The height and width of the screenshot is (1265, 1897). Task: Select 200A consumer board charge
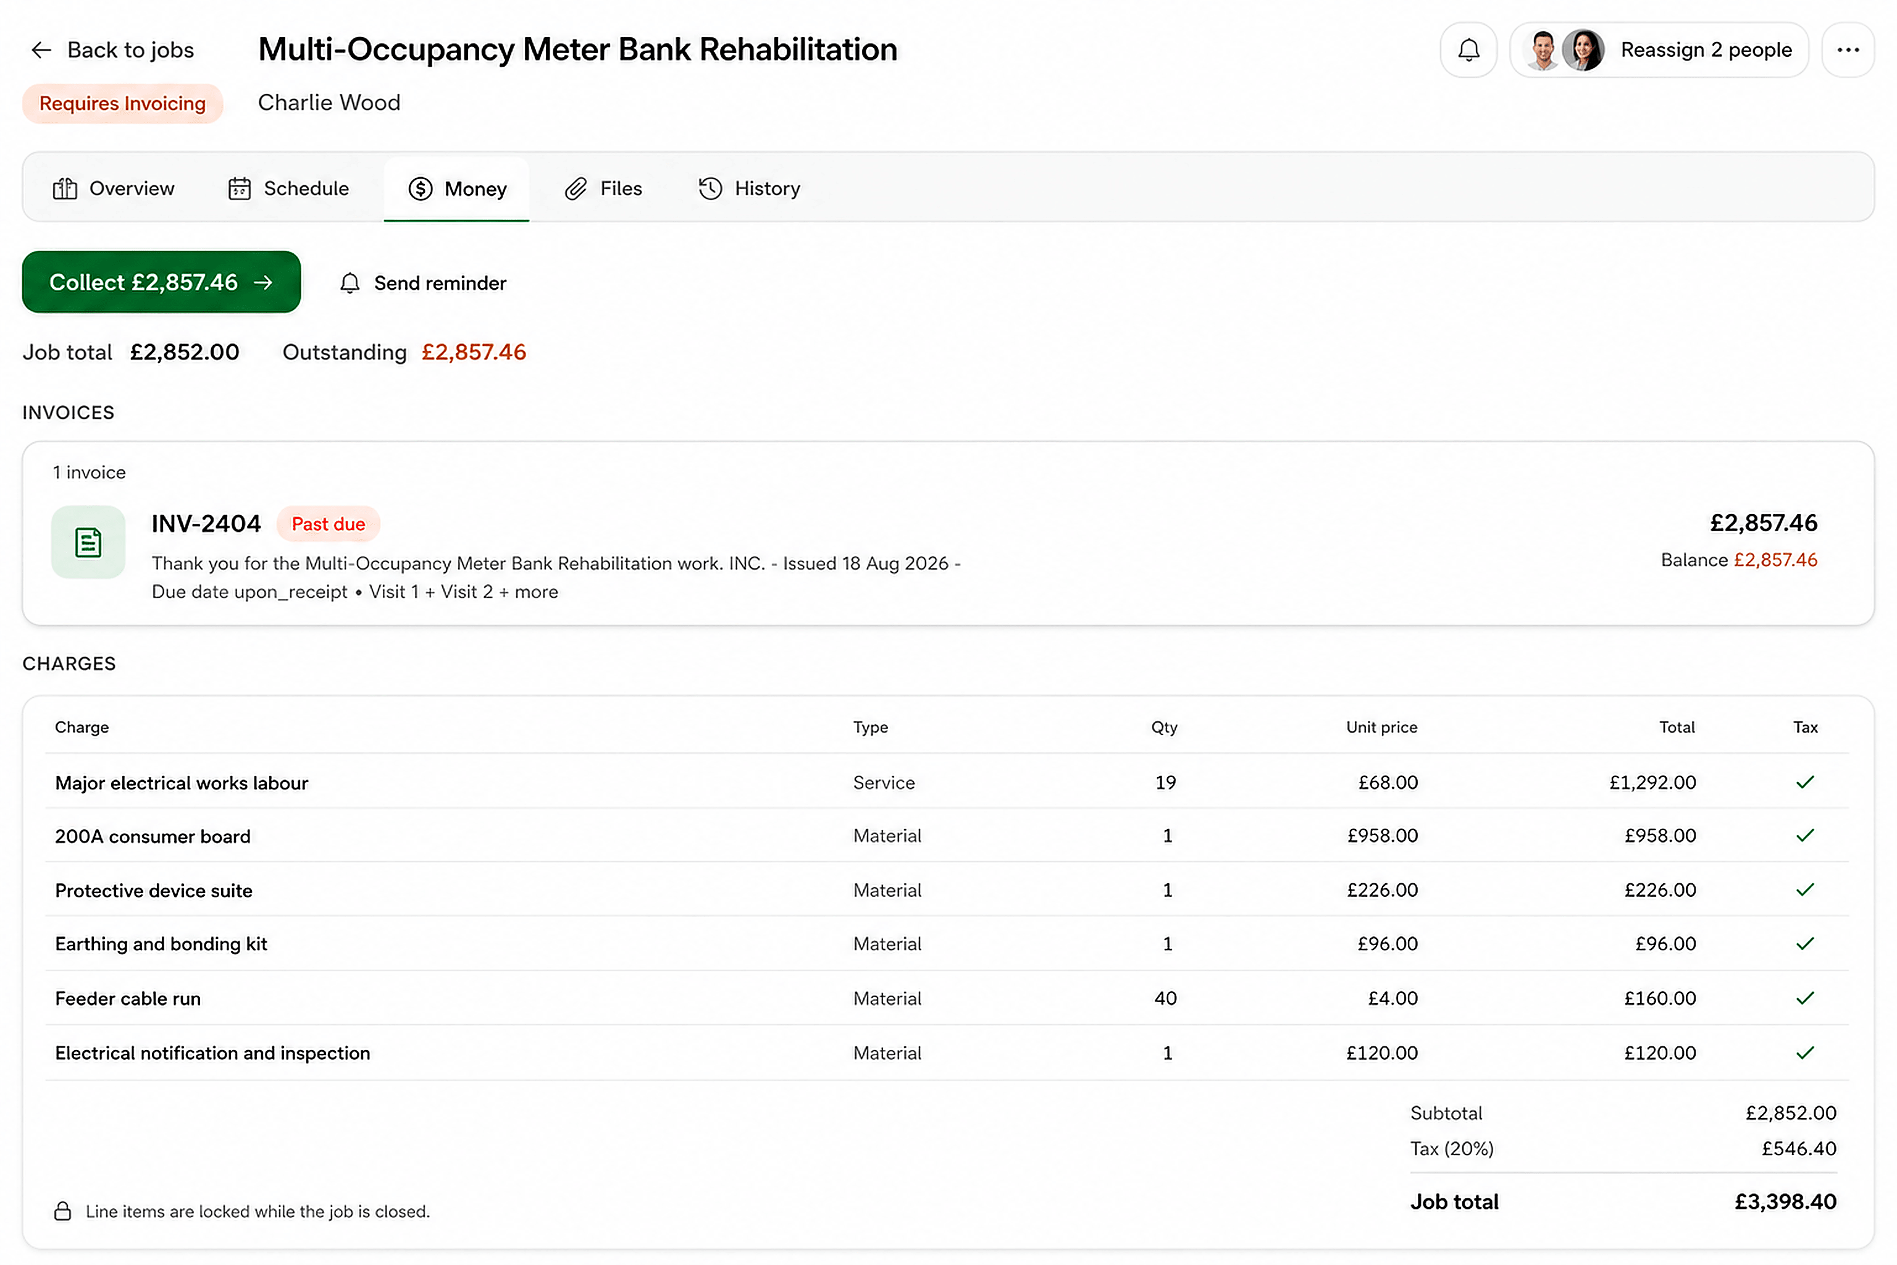(947, 836)
